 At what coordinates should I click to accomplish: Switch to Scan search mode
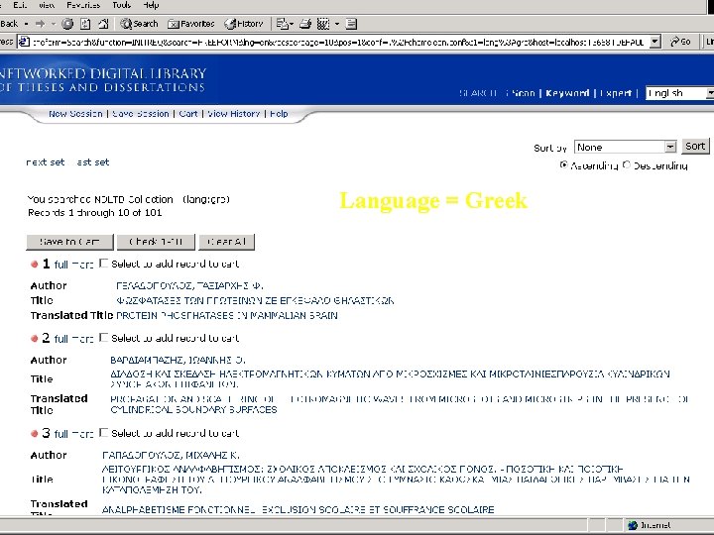(x=524, y=93)
